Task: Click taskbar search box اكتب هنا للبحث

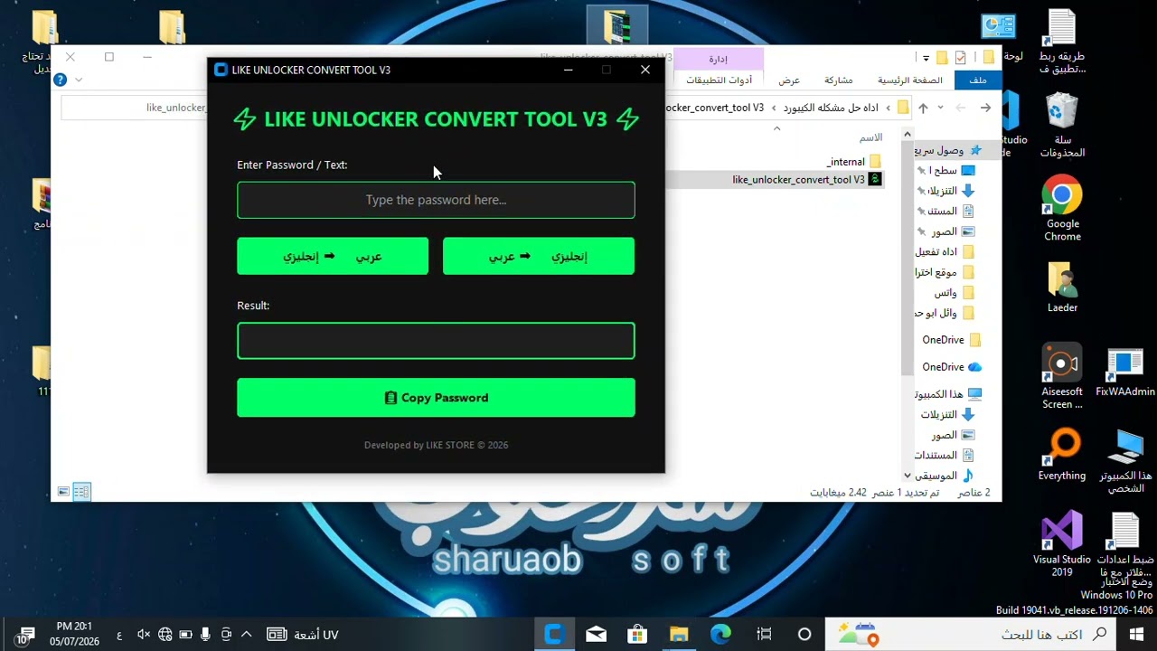Action: 973,635
